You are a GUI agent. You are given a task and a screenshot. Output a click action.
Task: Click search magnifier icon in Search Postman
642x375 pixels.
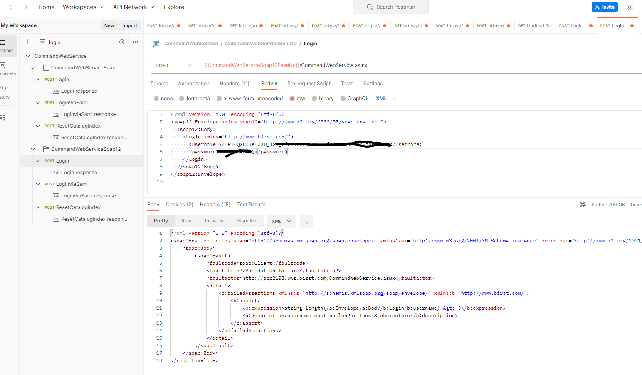(x=370, y=7)
